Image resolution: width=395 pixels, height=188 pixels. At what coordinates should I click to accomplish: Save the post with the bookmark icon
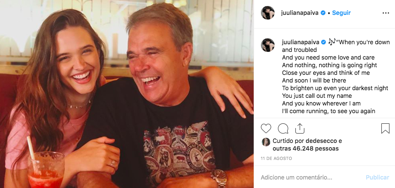click(x=385, y=128)
